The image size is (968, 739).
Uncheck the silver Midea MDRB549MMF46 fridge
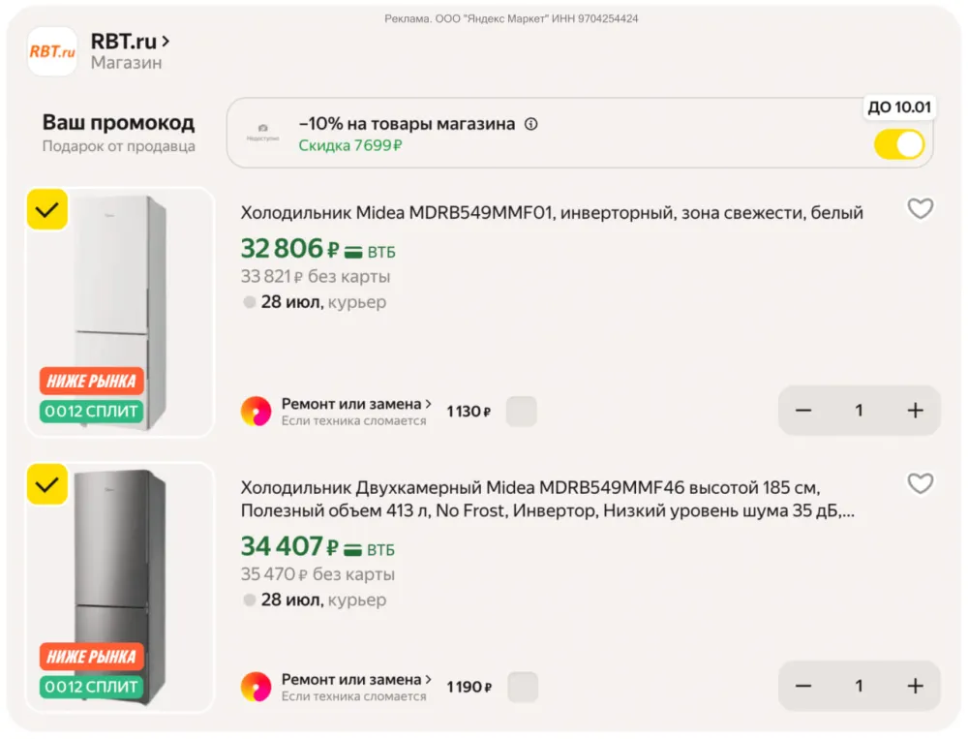[47, 484]
